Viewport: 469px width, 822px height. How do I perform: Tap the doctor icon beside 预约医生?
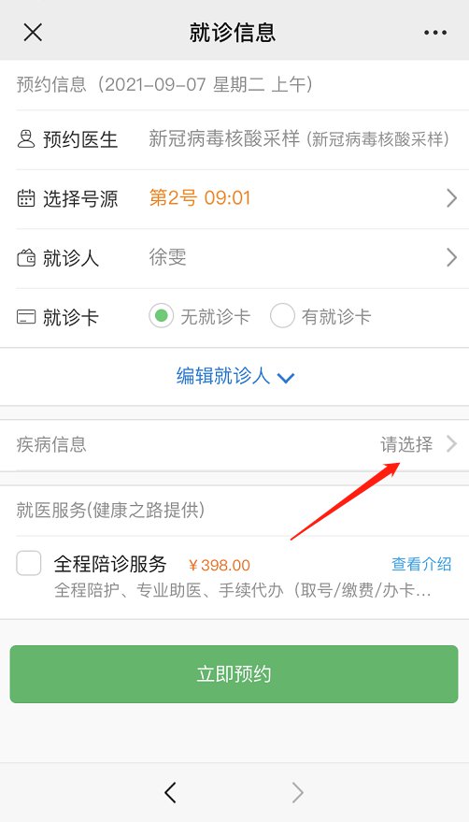click(26, 139)
